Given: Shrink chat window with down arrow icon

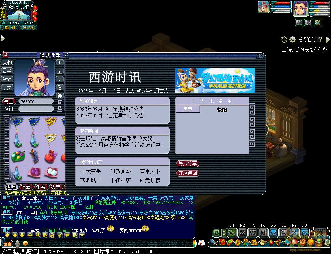Looking at the screenshot, I should click(x=22, y=235).
